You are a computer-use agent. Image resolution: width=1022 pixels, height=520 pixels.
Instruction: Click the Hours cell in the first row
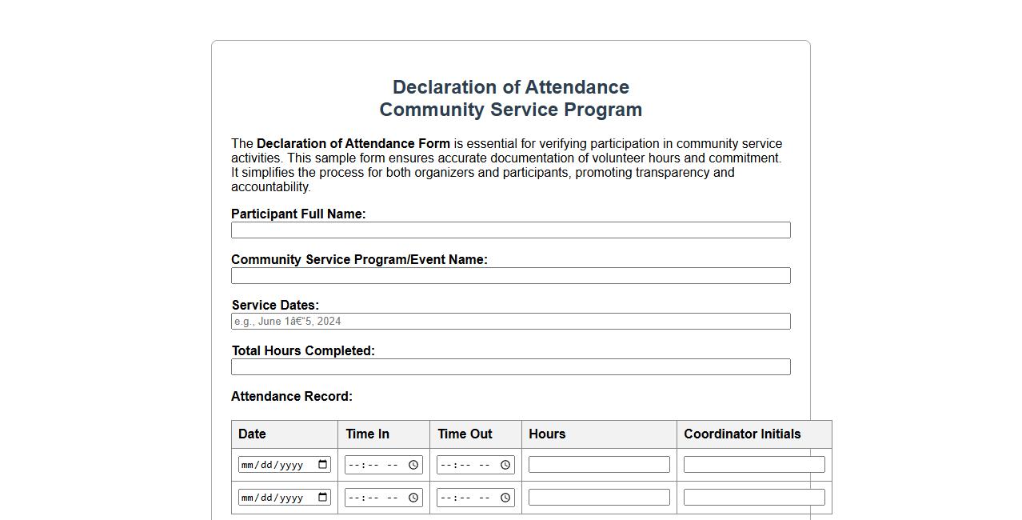click(x=598, y=464)
